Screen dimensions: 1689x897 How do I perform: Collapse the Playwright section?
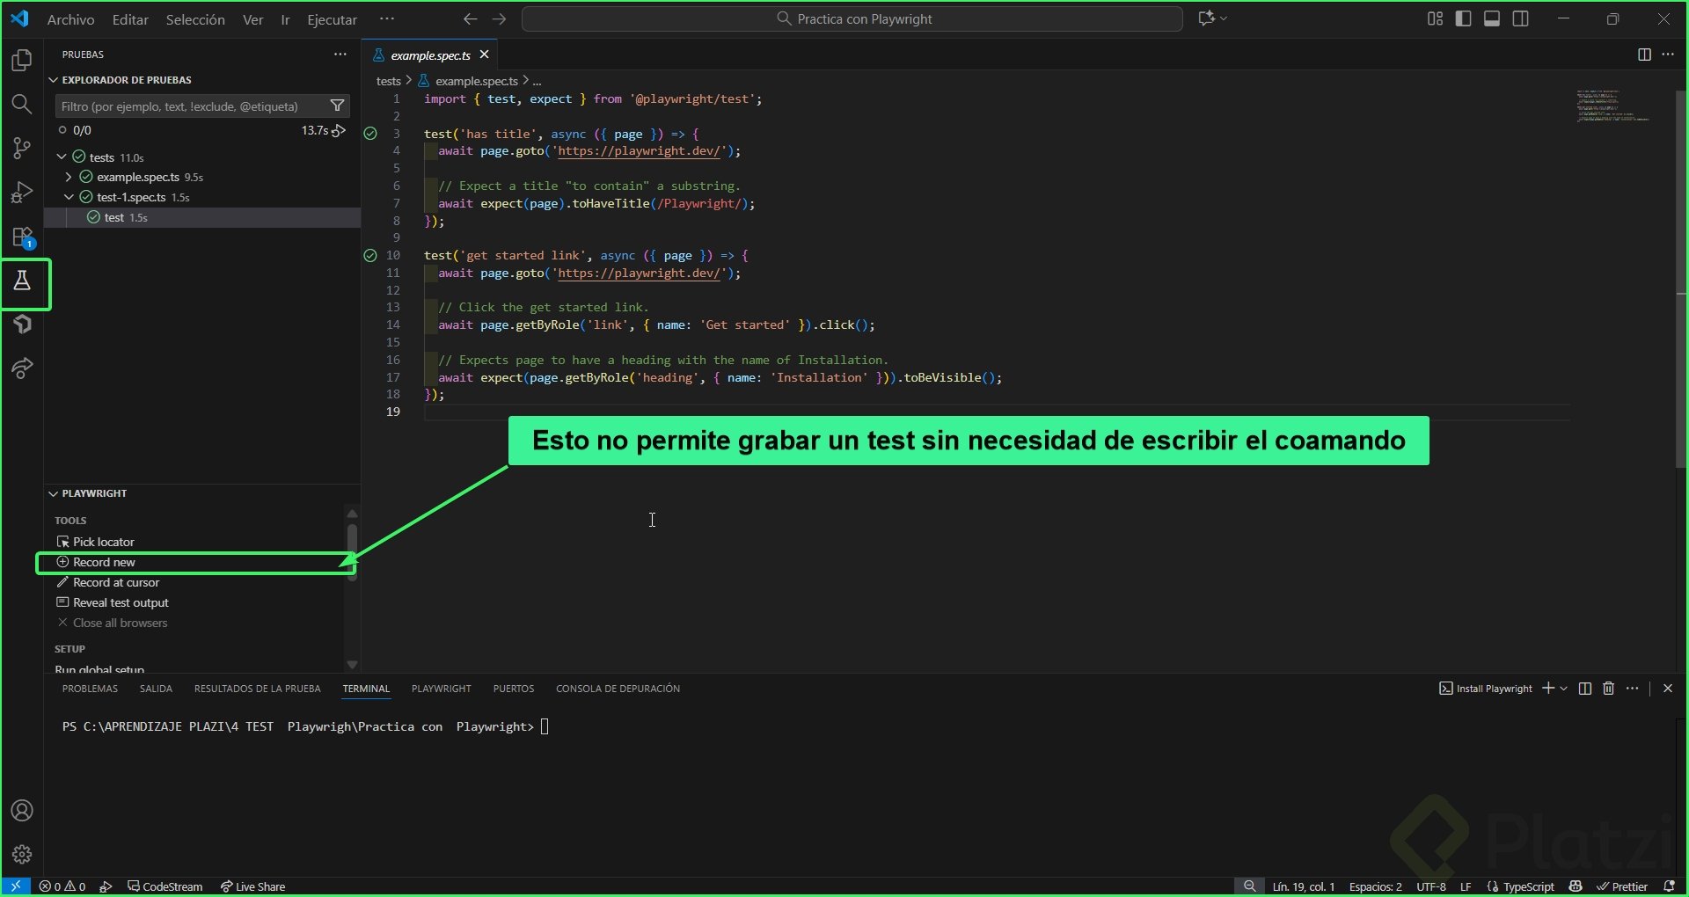54,493
